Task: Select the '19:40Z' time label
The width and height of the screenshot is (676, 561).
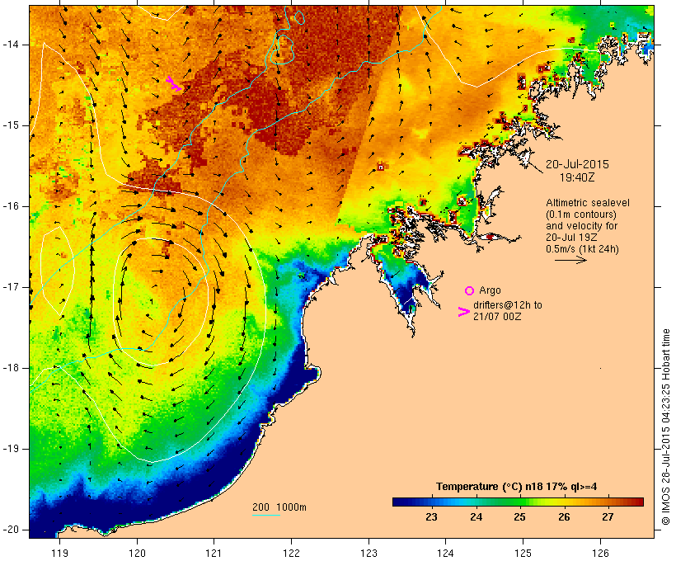Action: coord(577,177)
